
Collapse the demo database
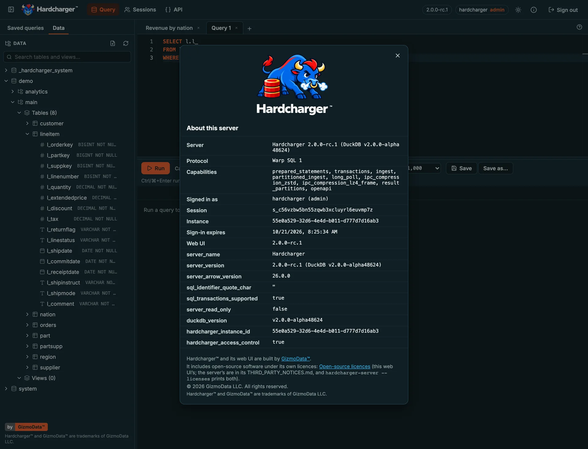(6, 81)
